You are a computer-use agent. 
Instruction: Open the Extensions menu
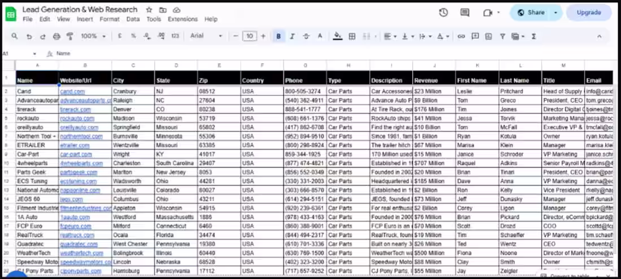[182, 19]
